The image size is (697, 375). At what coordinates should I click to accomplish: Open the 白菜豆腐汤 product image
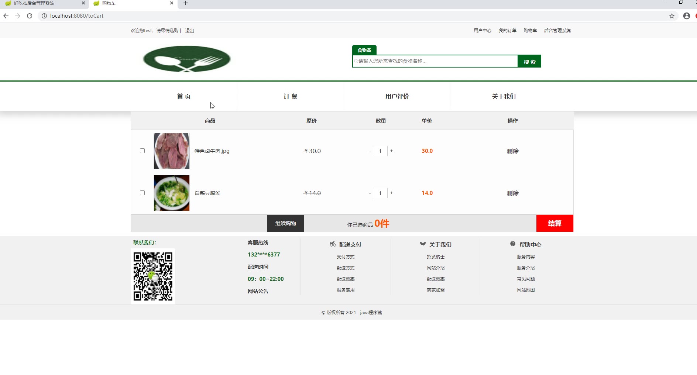pos(172,193)
